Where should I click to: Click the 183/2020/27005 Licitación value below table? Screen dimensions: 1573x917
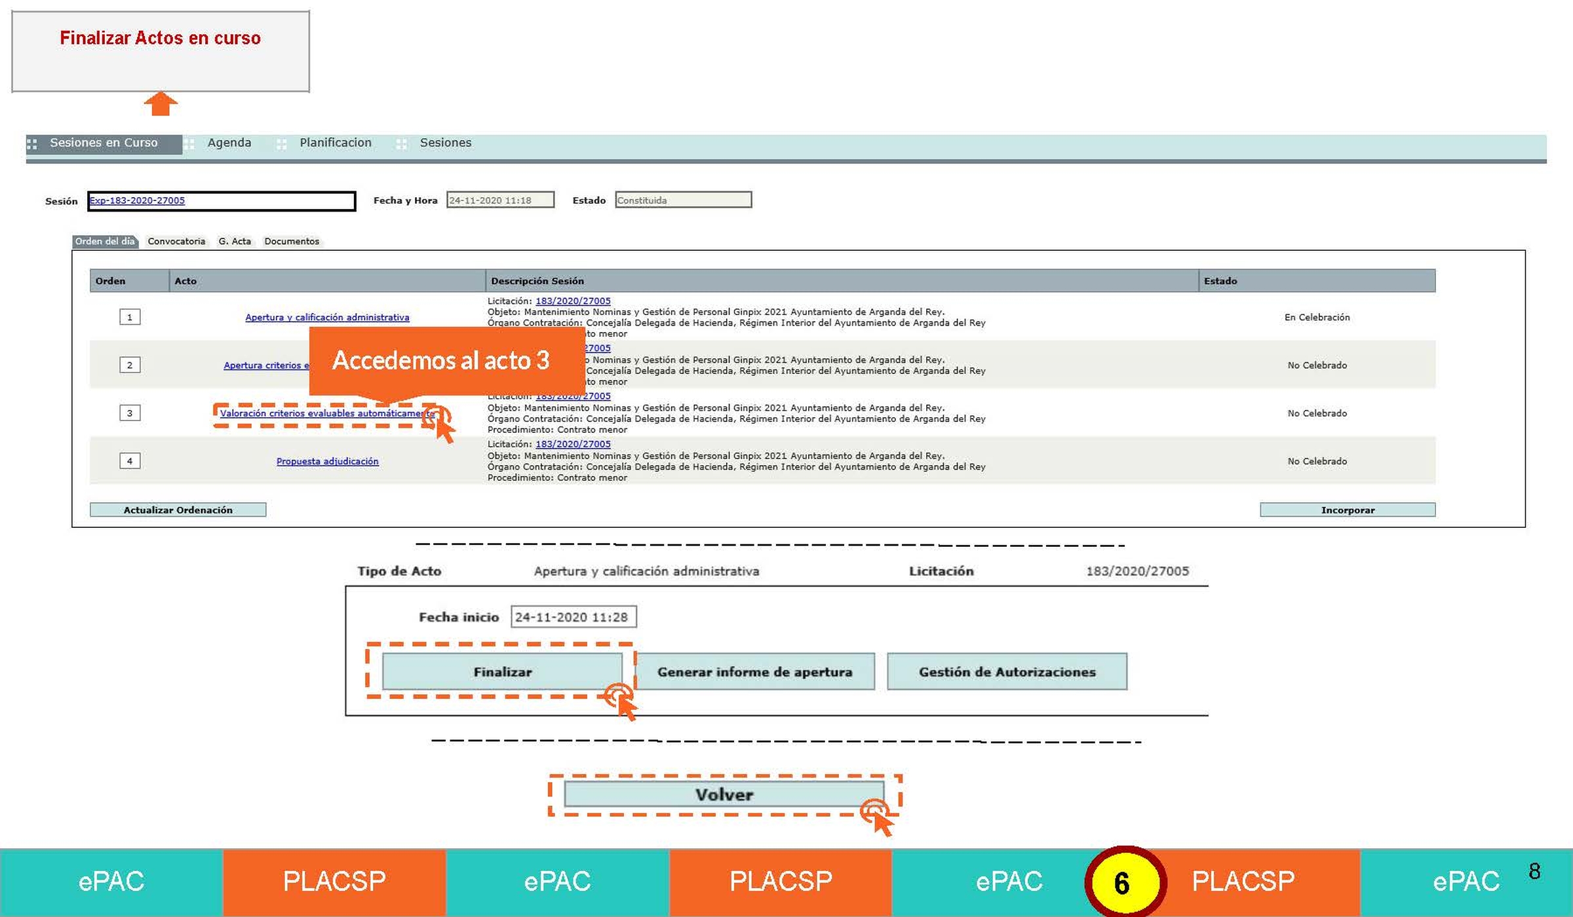1137,571
